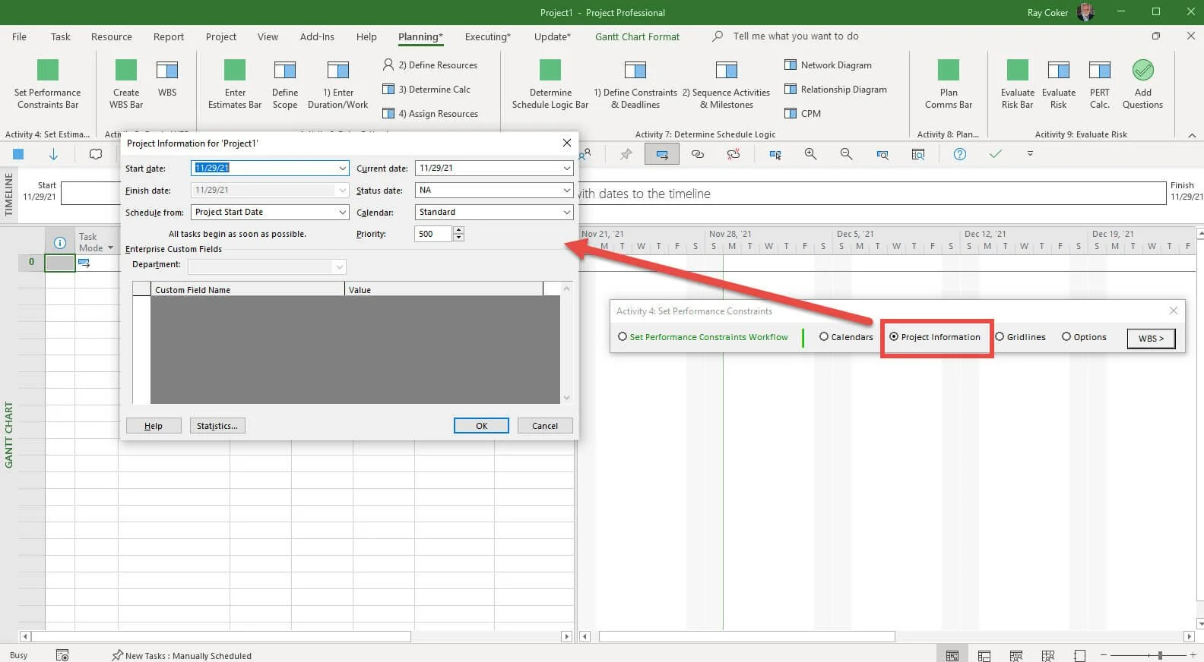The width and height of the screenshot is (1204, 662).
Task: Switch to the Executing* ribbon tab
Action: (x=487, y=36)
